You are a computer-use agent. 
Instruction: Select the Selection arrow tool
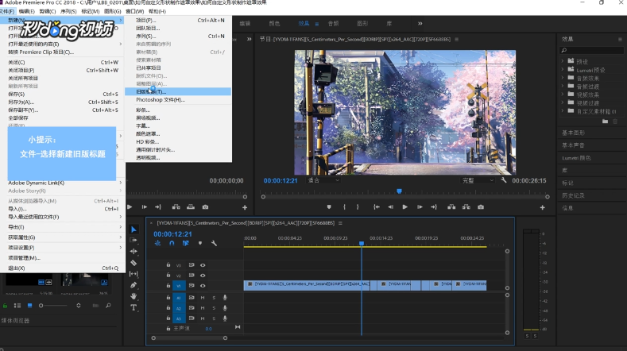click(134, 229)
